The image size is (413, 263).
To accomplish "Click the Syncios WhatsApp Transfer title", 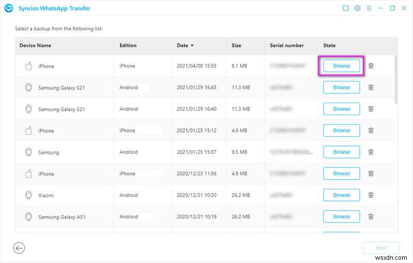I will tap(55, 8).
